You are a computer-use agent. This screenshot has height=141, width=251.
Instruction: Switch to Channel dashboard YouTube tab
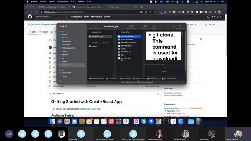[x=54, y=7]
